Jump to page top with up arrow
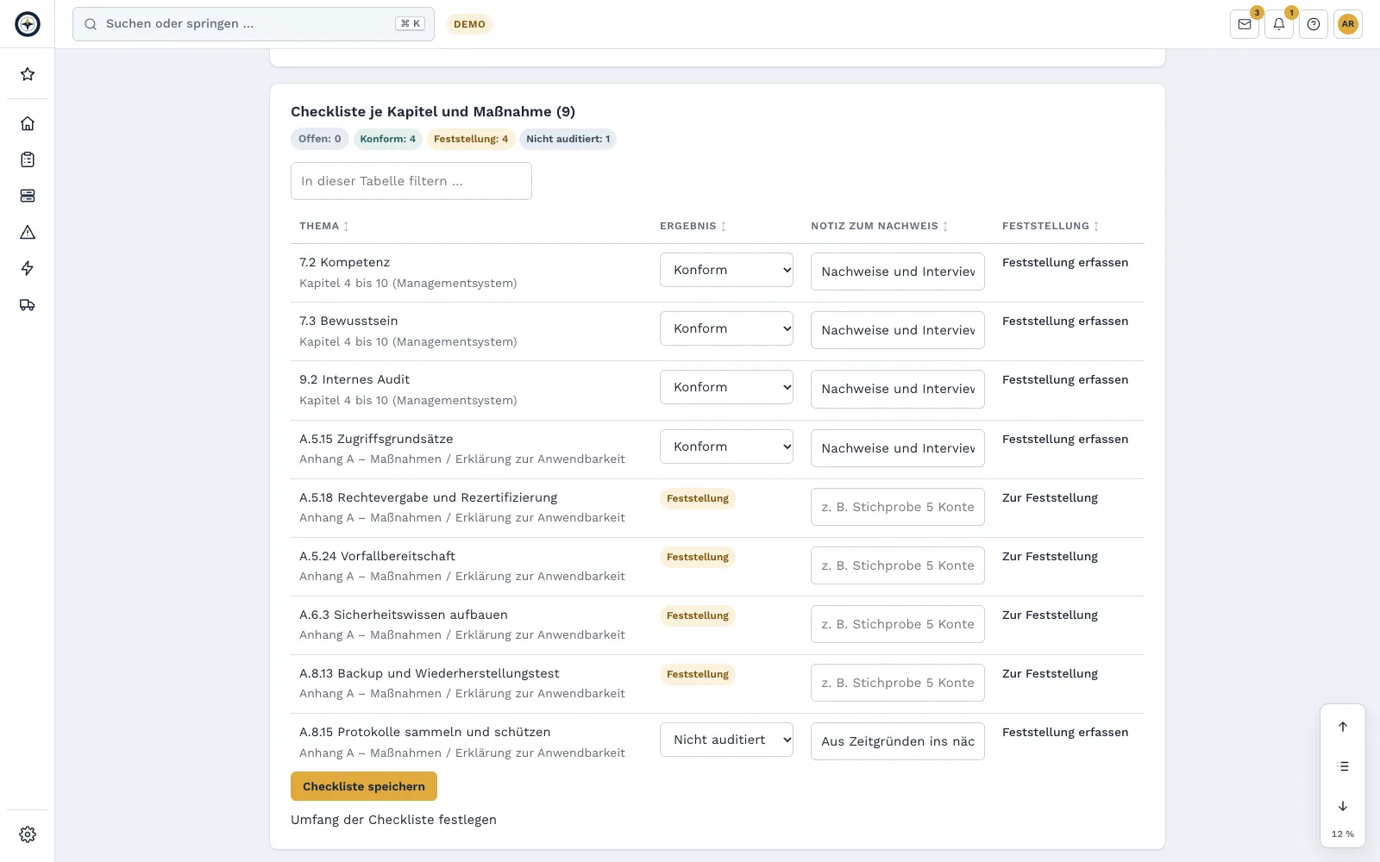The height and width of the screenshot is (862, 1380). [x=1343, y=727]
